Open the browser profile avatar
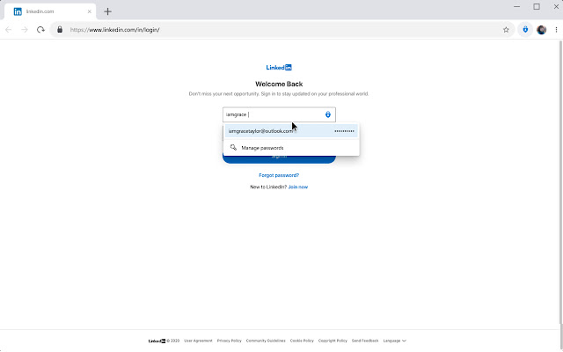 click(542, 30)
